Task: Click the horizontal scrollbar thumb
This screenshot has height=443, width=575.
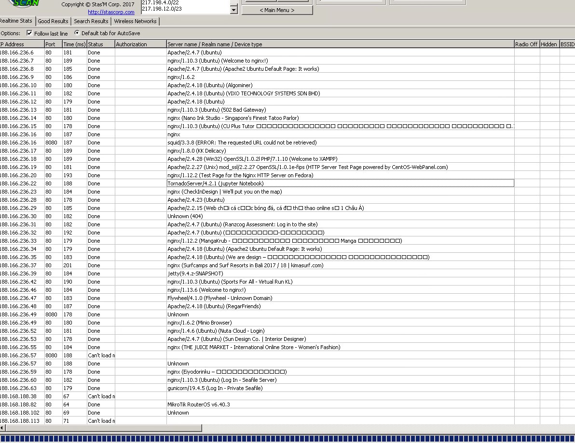Action: (104, 428)
